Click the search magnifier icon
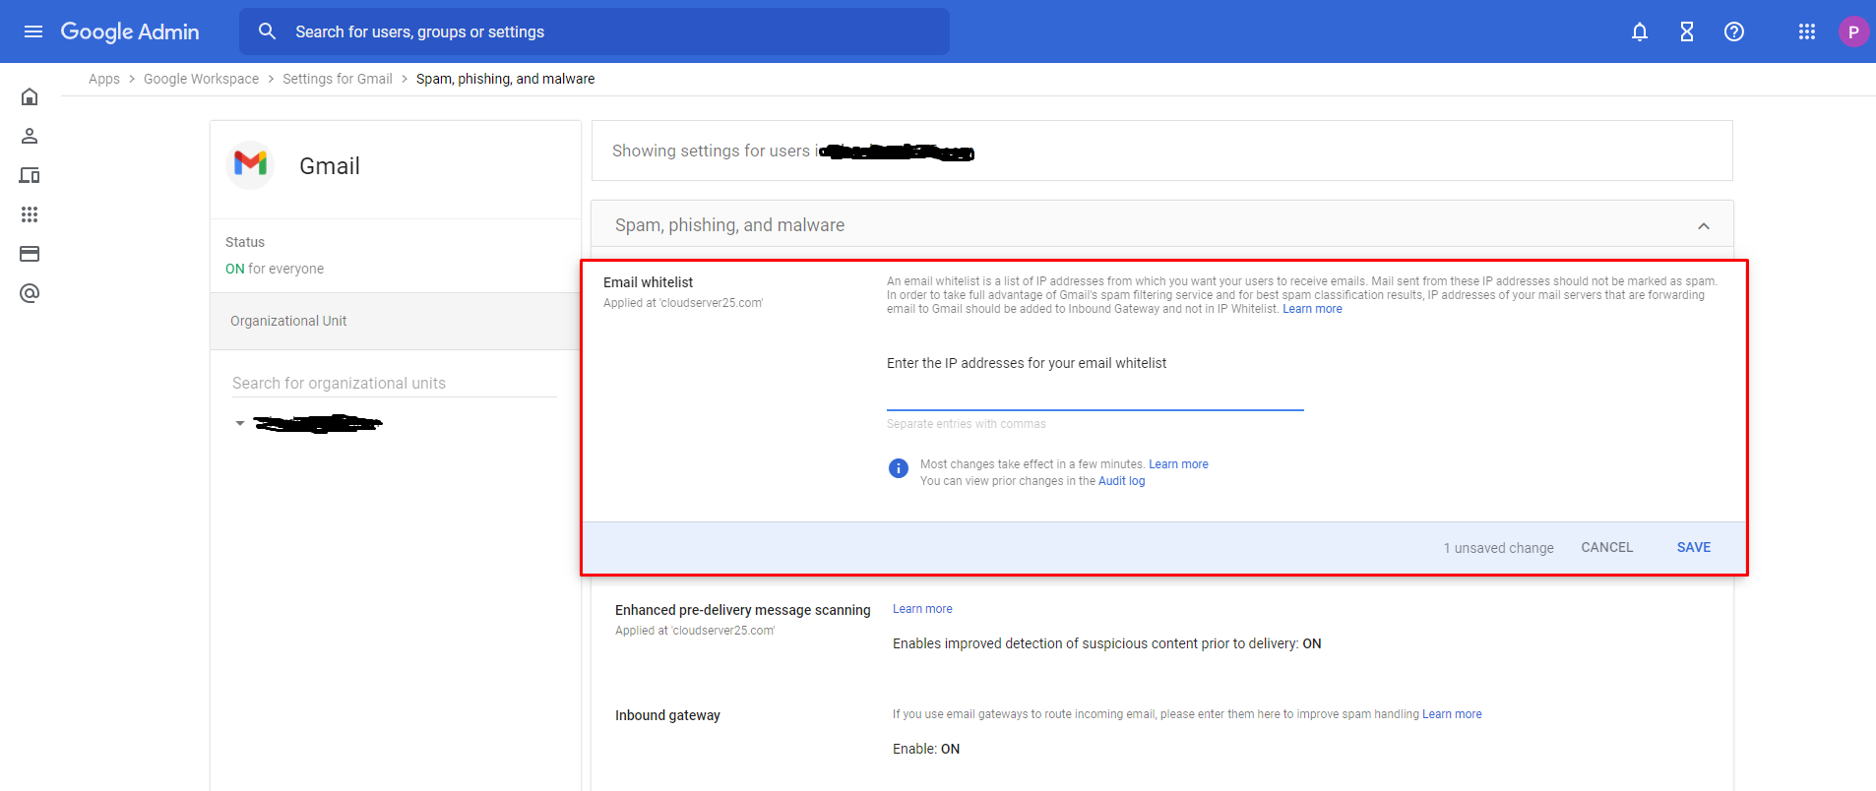 point(267,31)
